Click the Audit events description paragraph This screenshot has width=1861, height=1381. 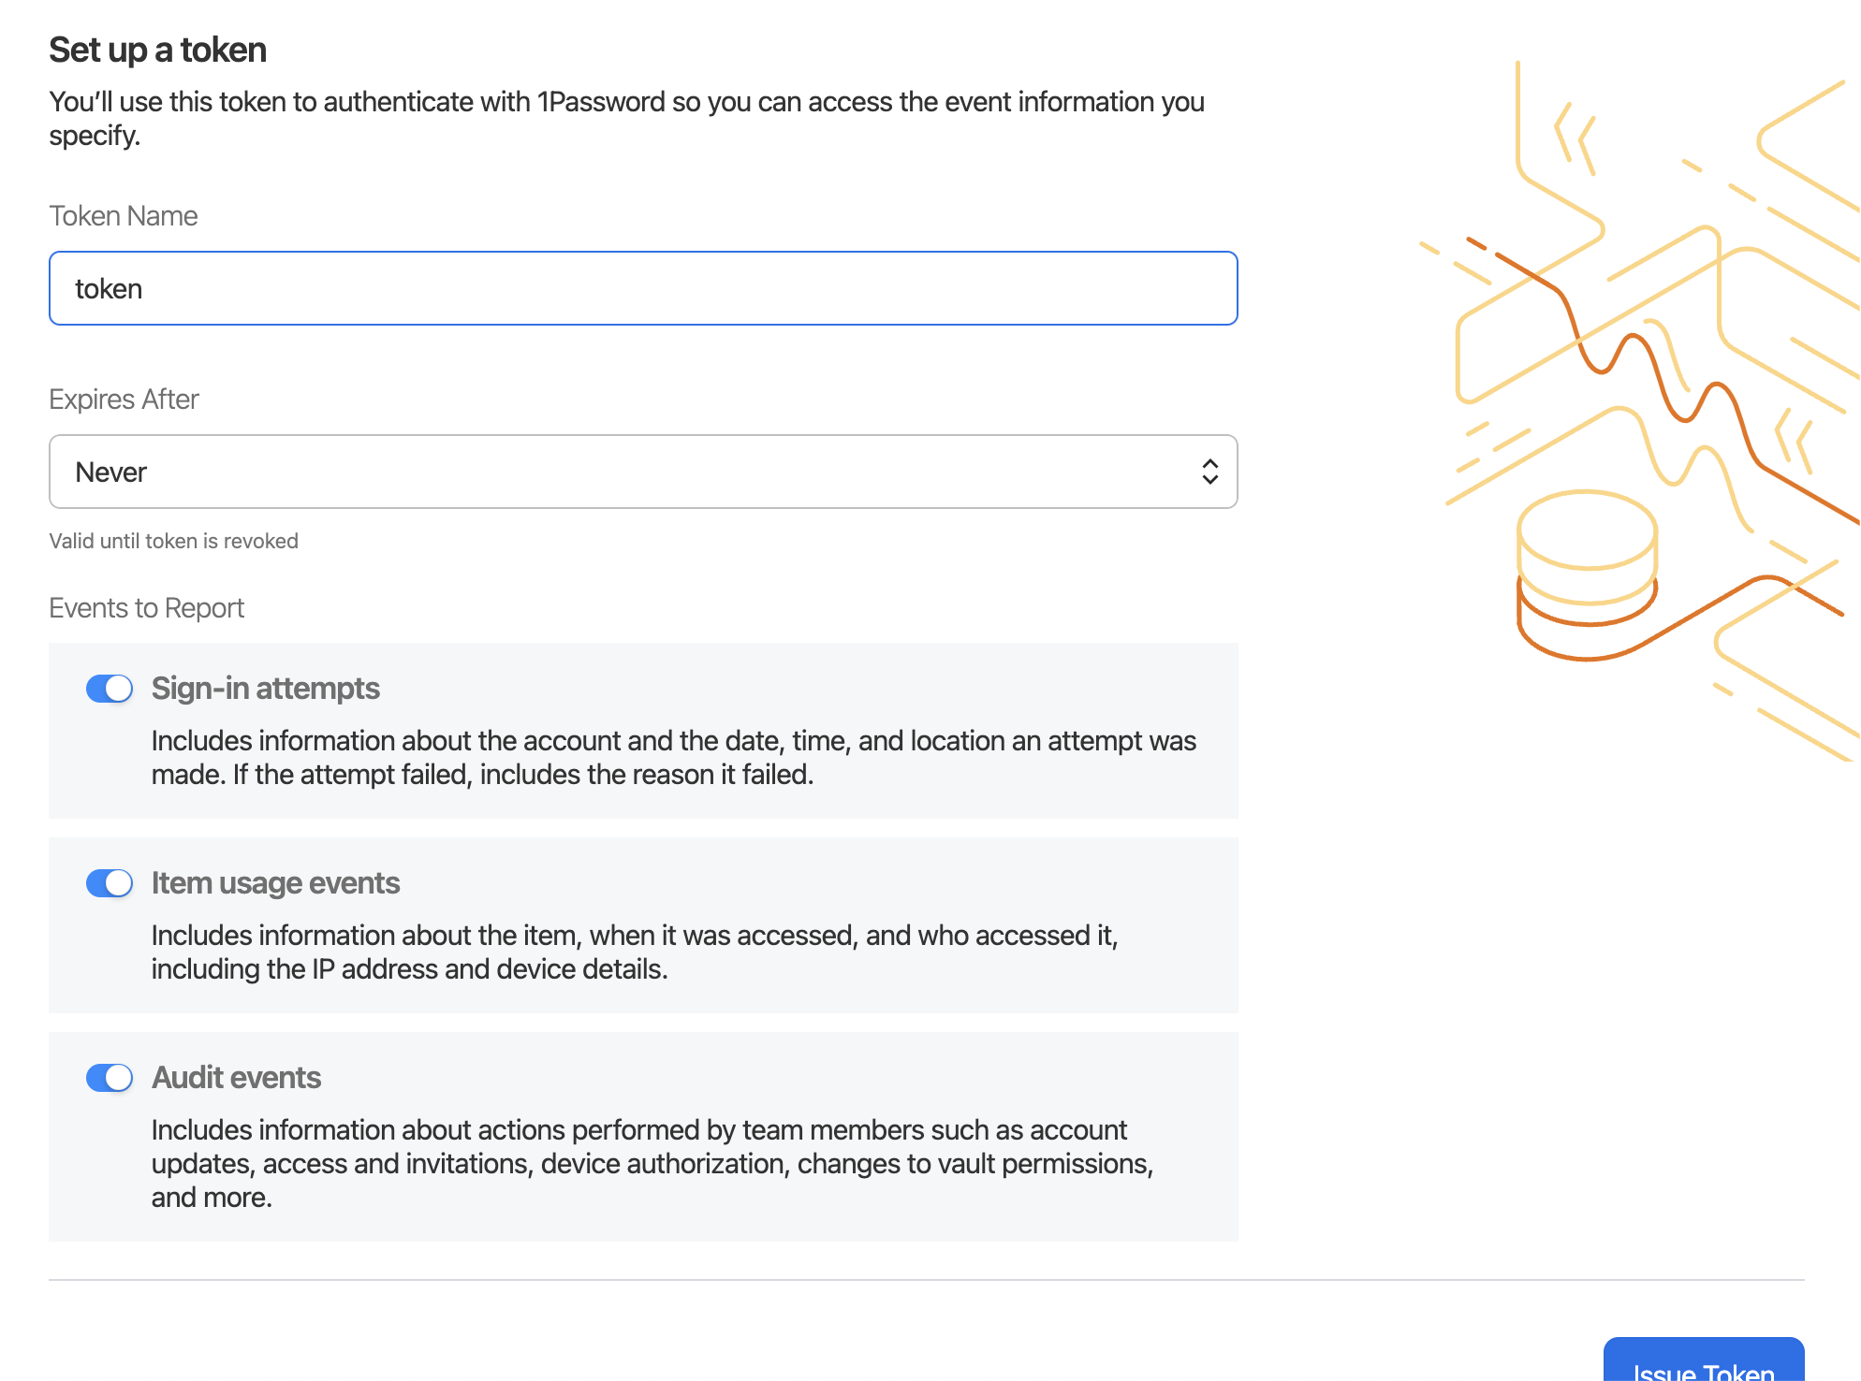tap(652, 1163)
